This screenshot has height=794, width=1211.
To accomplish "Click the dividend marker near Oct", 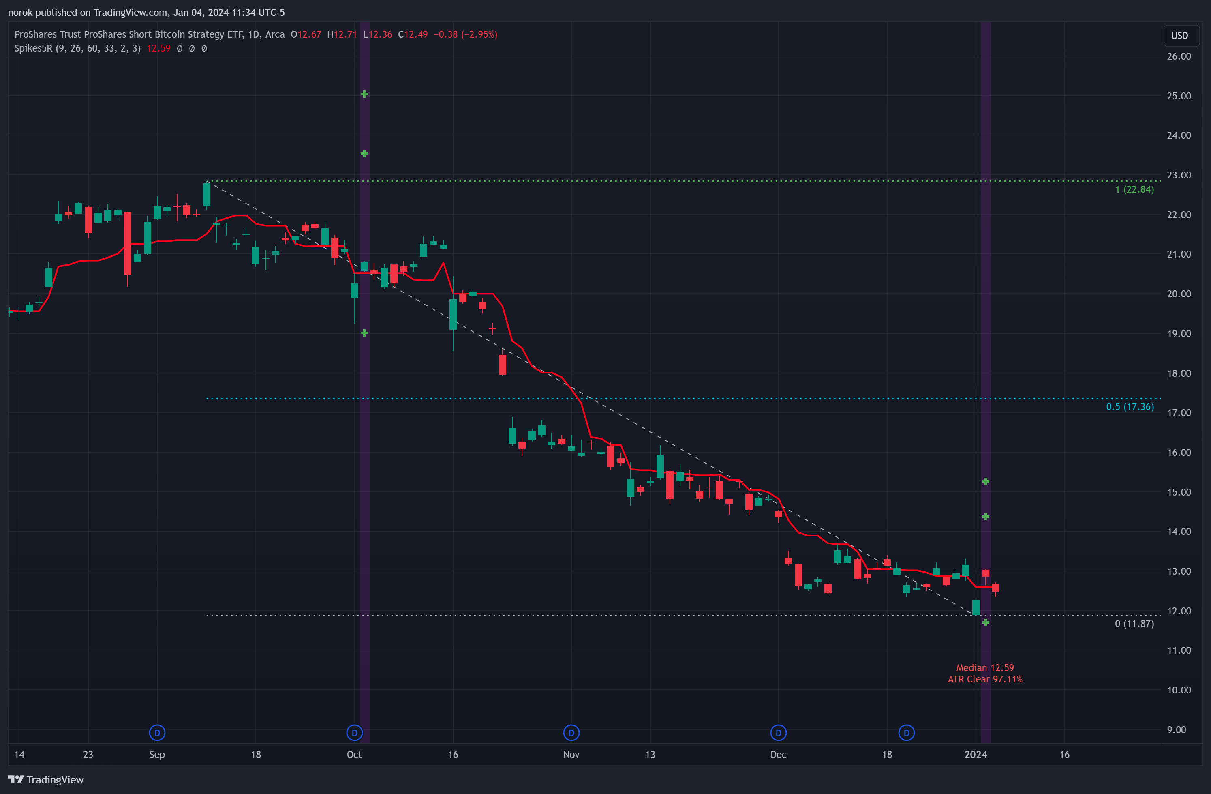I will (354, 733).
